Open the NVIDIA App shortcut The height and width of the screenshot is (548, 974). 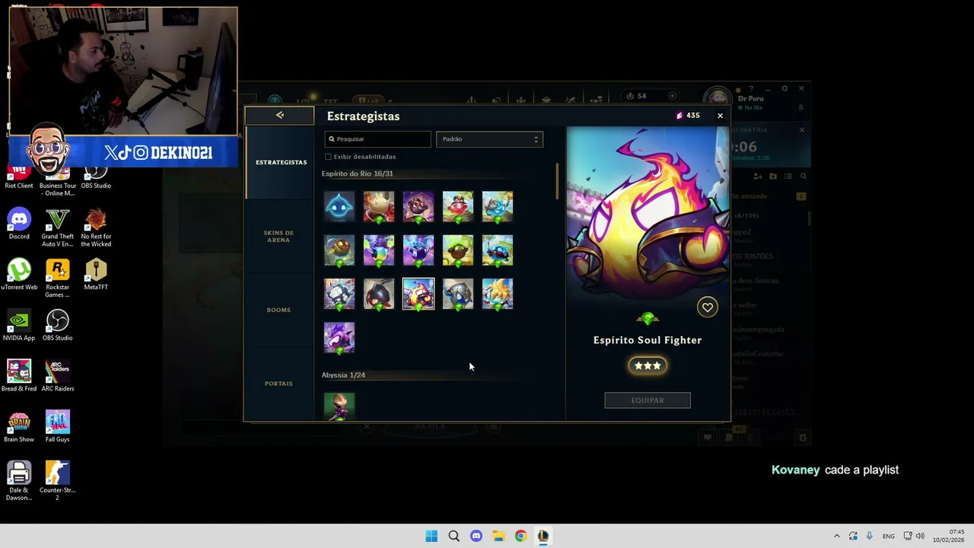19,326
